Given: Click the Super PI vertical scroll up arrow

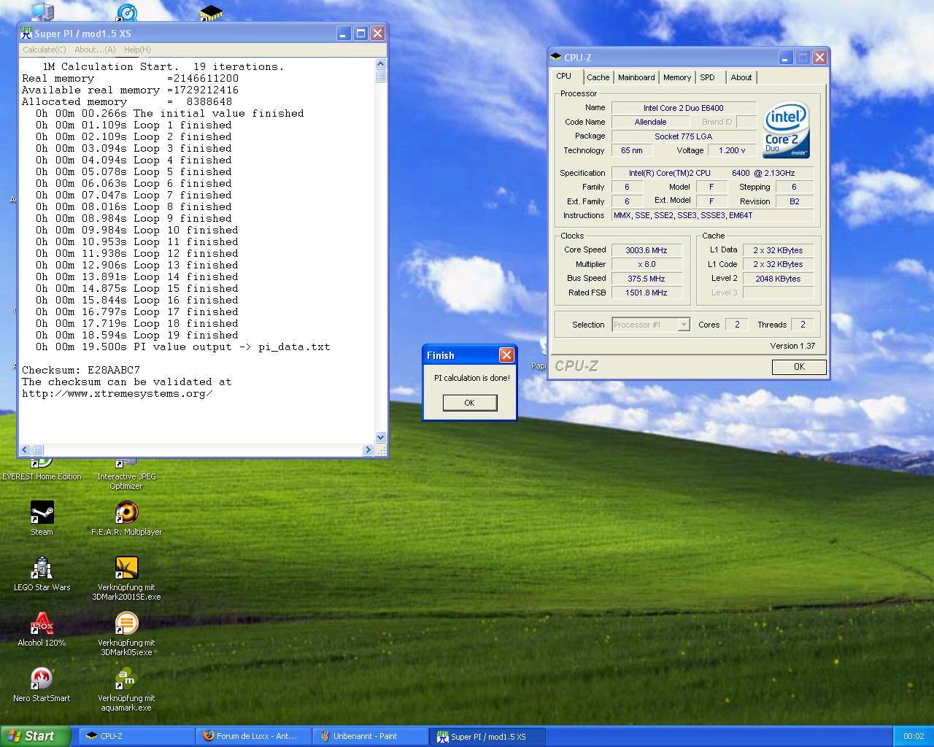Looking at the screenshot, I should 380,64.
